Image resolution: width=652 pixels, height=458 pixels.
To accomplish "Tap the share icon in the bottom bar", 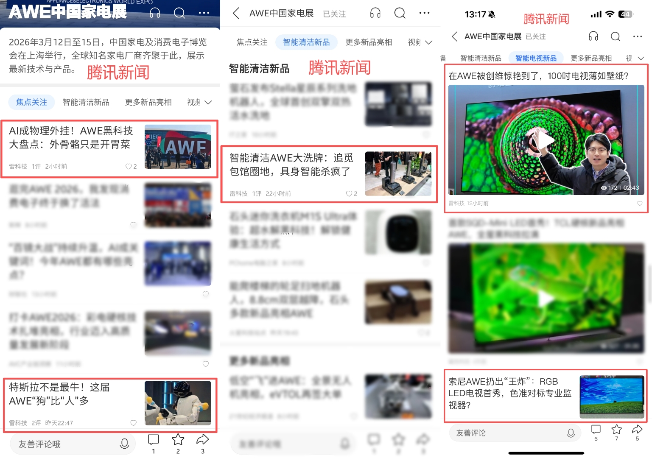I will (202, 440).
